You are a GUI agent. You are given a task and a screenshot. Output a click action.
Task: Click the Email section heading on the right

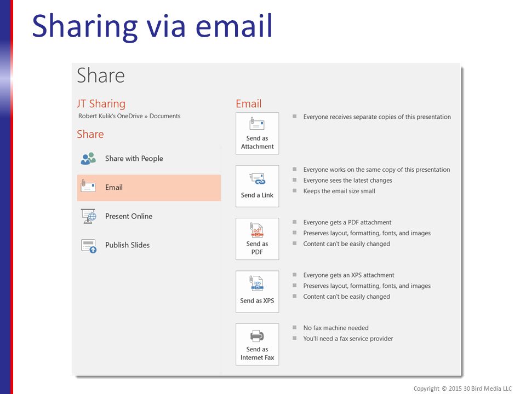pyautogui.click(x=249, y=103)
